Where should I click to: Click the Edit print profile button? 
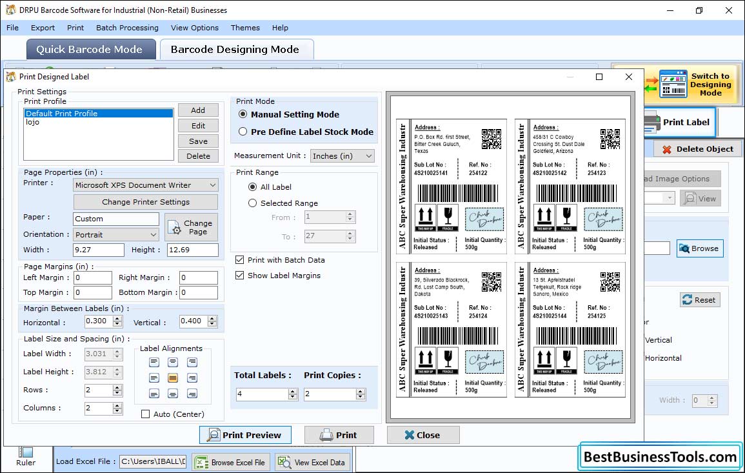tap(198, 126)
